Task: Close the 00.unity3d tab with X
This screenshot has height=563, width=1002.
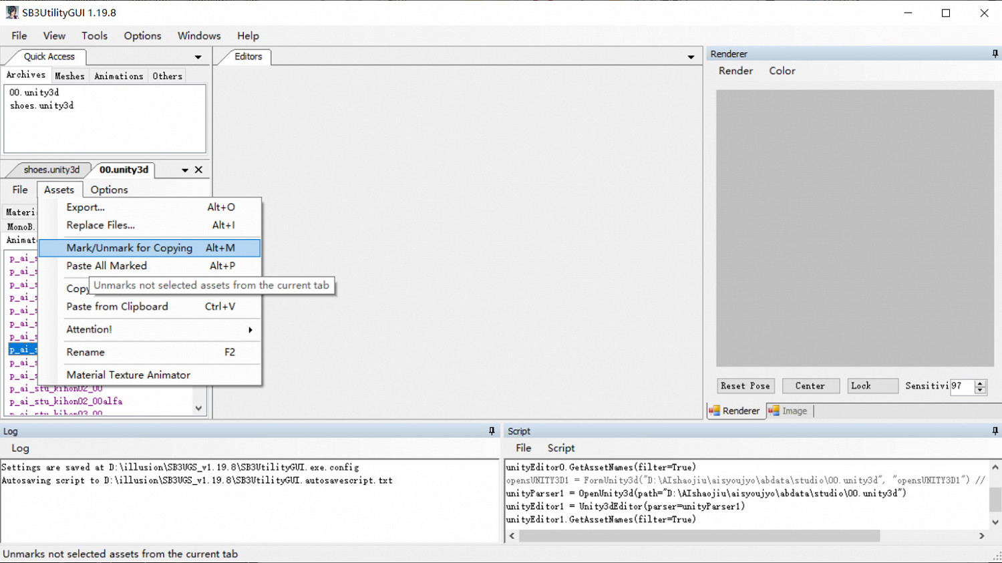Action: pyautogui.click(x=198, y=170)
